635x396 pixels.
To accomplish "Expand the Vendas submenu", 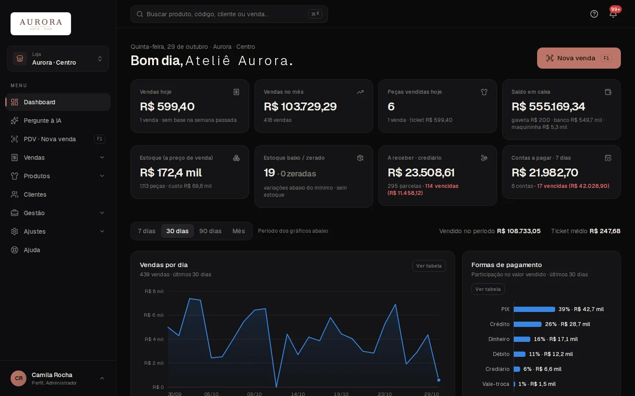I will (x=58, y=158).
